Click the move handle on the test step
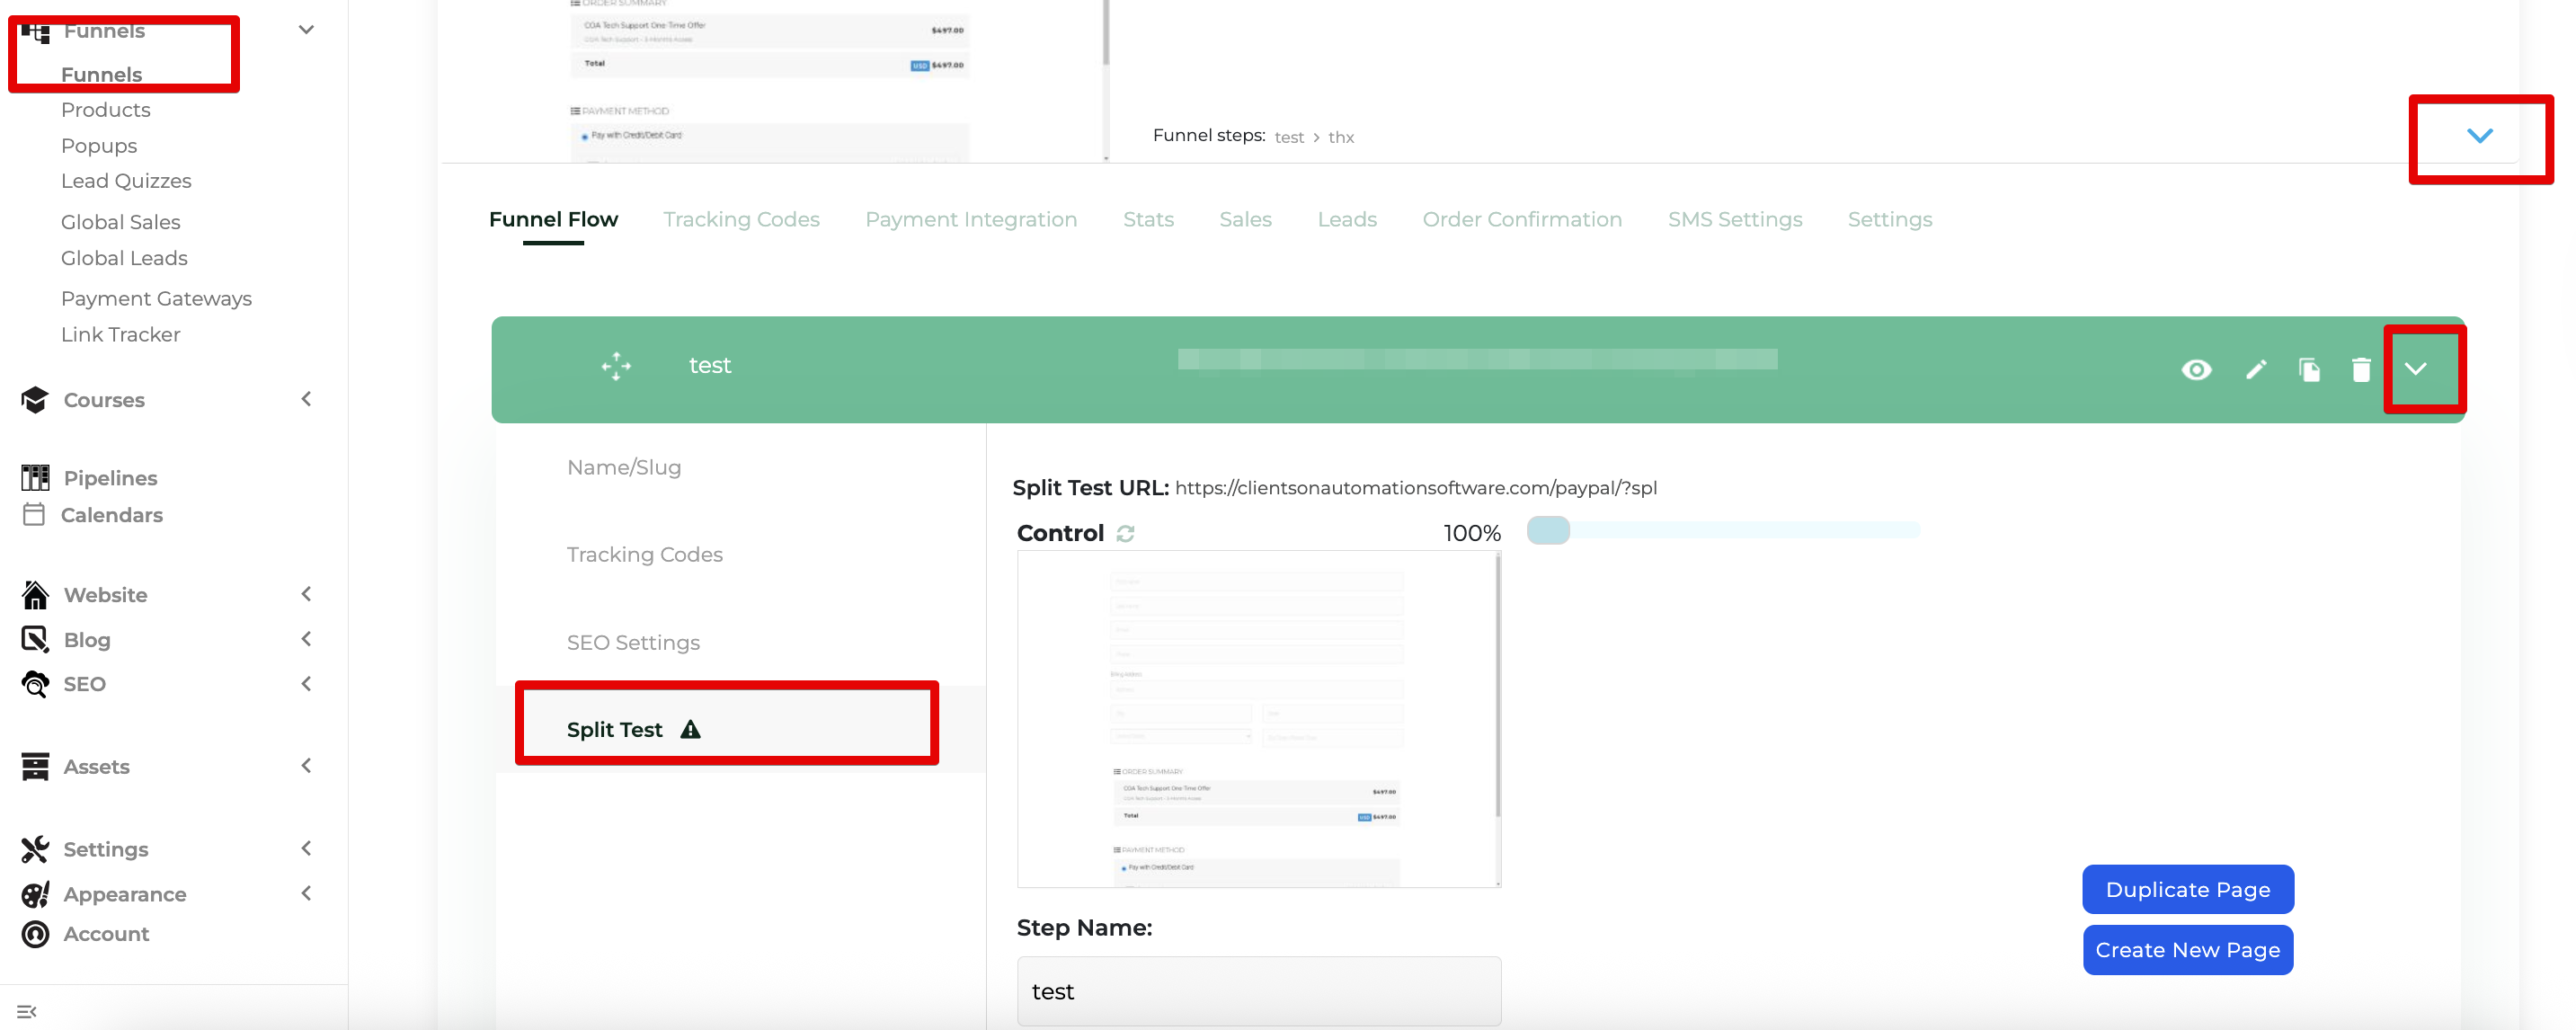This screenshot has width=2576, height=1030. pyautogui.click(x=616, y=366)
